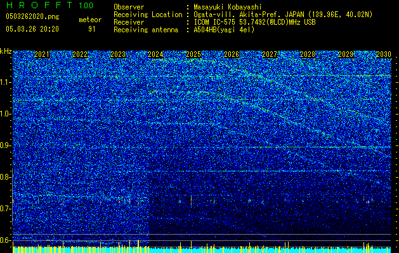Click the Receiving antenna label

pos(146,30)
